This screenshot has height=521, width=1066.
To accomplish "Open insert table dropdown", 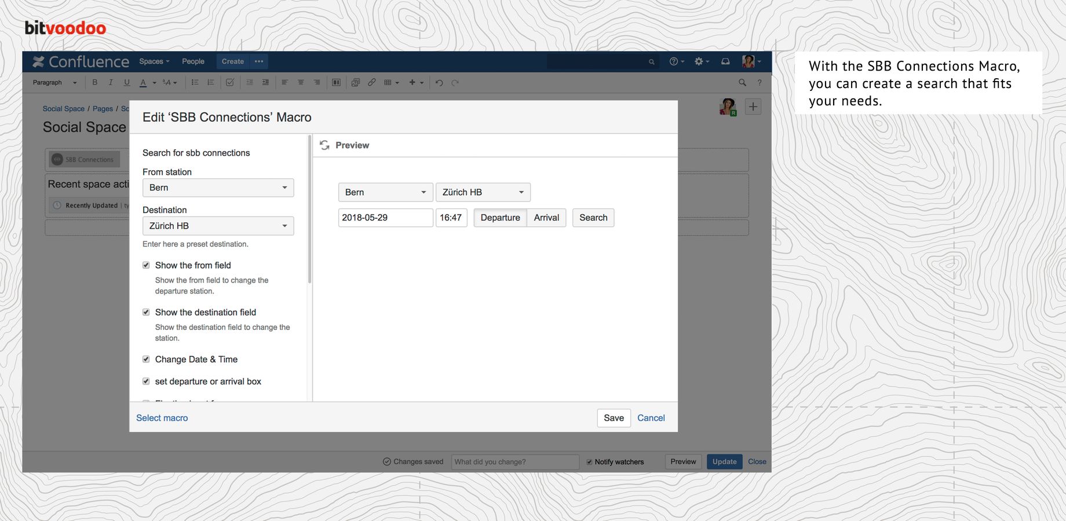I will click(x=392, y=82).
